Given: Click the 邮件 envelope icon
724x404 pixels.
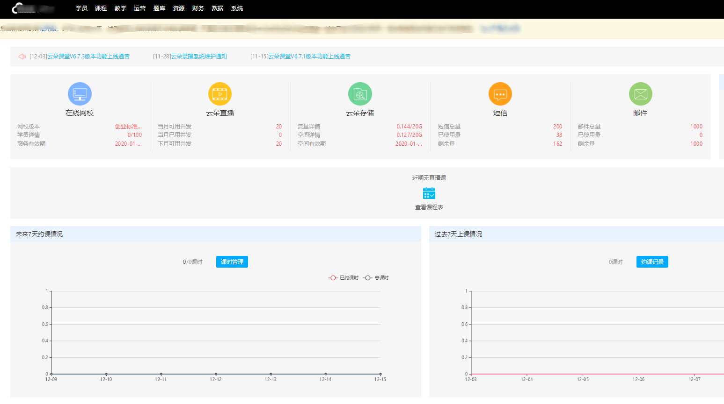Looking at the screenshot, I should click(640, 94).
